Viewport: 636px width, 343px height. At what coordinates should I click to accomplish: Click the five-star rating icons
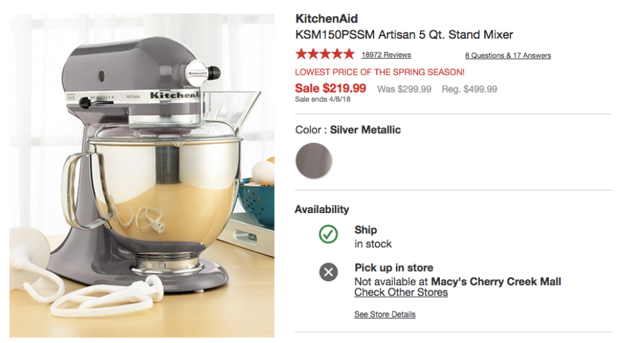click(x=324, y=54)
